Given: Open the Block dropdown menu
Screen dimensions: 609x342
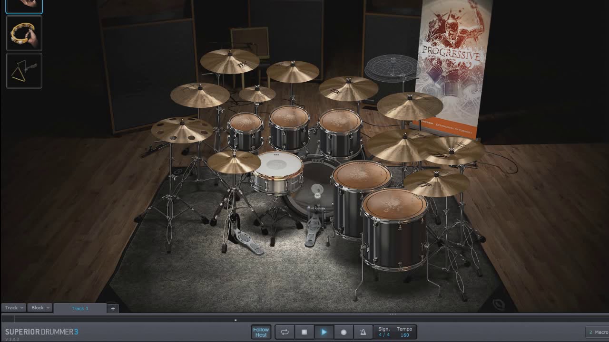Looking at the screenshot, I should pos(40,308).
